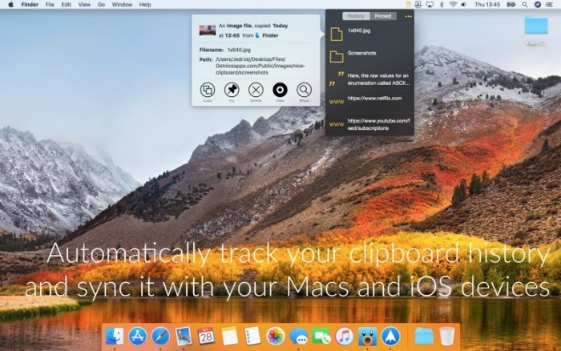This screenshot has height=351, width=561.
Task: Open the View menu
Action: coord(84,5)
